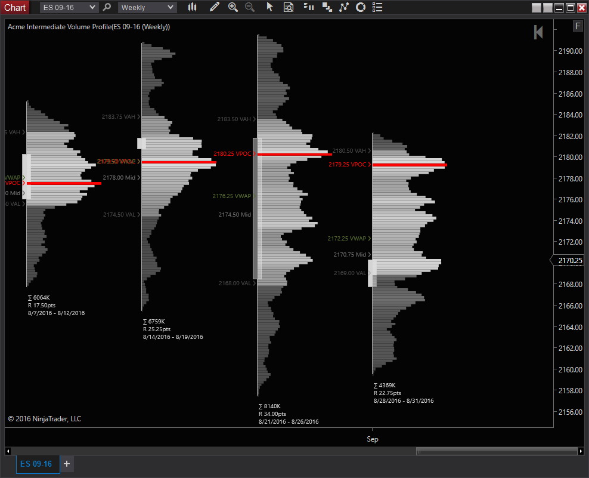
Task: Select the ES 09-16 chart tab
Action: click(38, 464)
